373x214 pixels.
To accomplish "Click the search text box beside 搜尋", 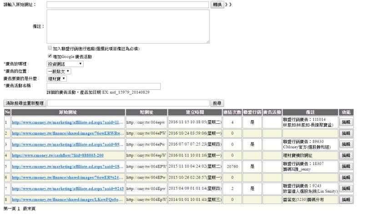I will coord(129,104).
